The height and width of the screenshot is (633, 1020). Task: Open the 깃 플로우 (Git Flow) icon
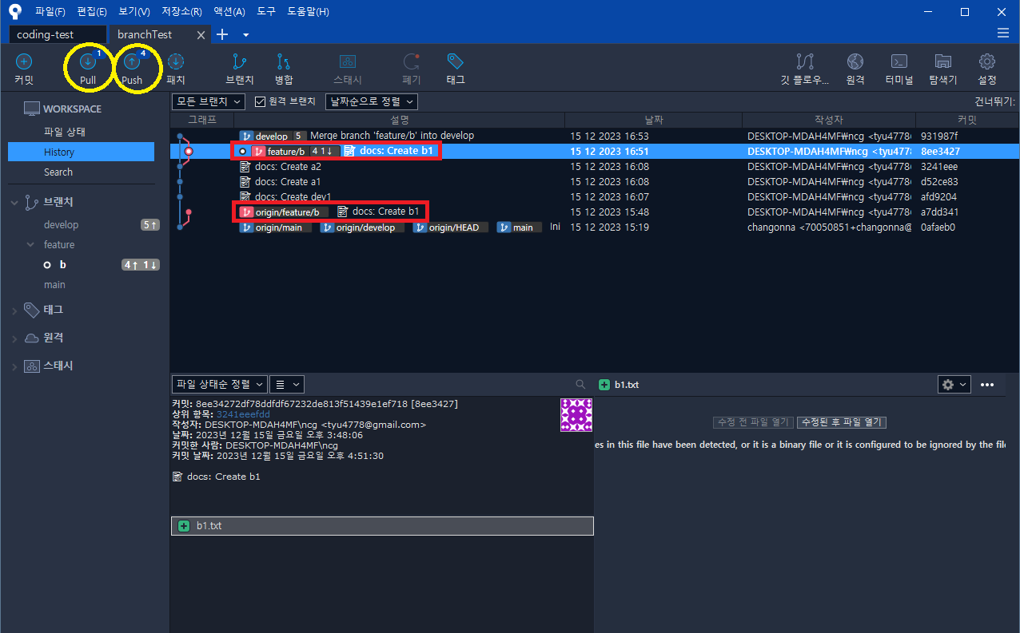806,68
